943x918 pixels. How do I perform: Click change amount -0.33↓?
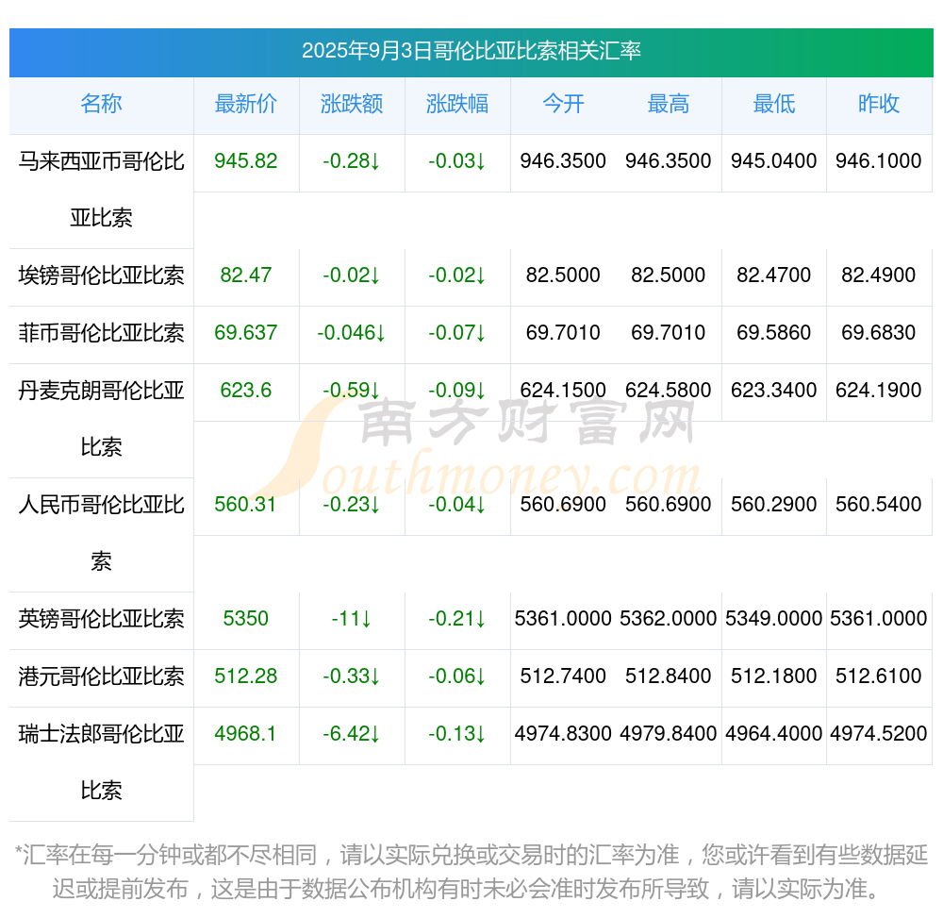tap(351, 676)
